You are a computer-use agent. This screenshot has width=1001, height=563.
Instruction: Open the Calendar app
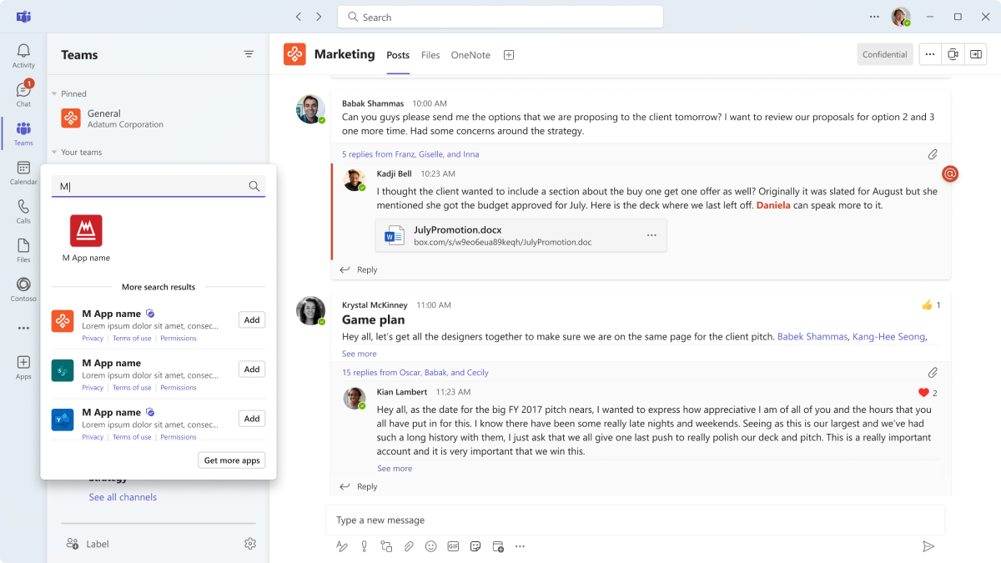point(23,173)
